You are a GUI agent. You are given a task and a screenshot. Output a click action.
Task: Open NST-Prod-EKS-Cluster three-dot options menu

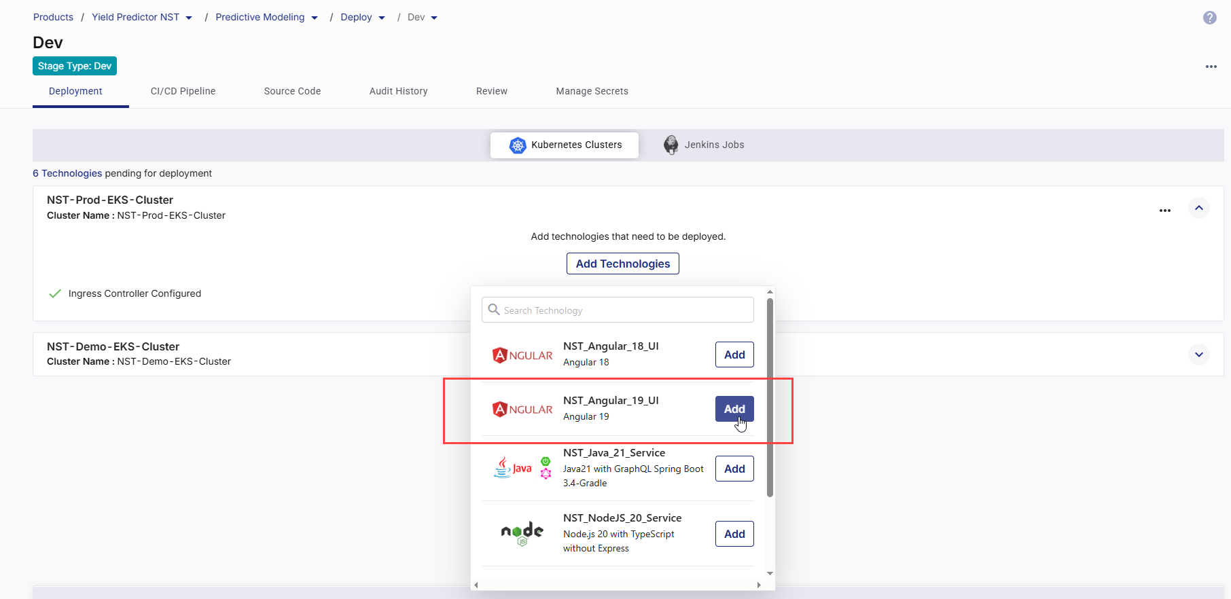1164,211
